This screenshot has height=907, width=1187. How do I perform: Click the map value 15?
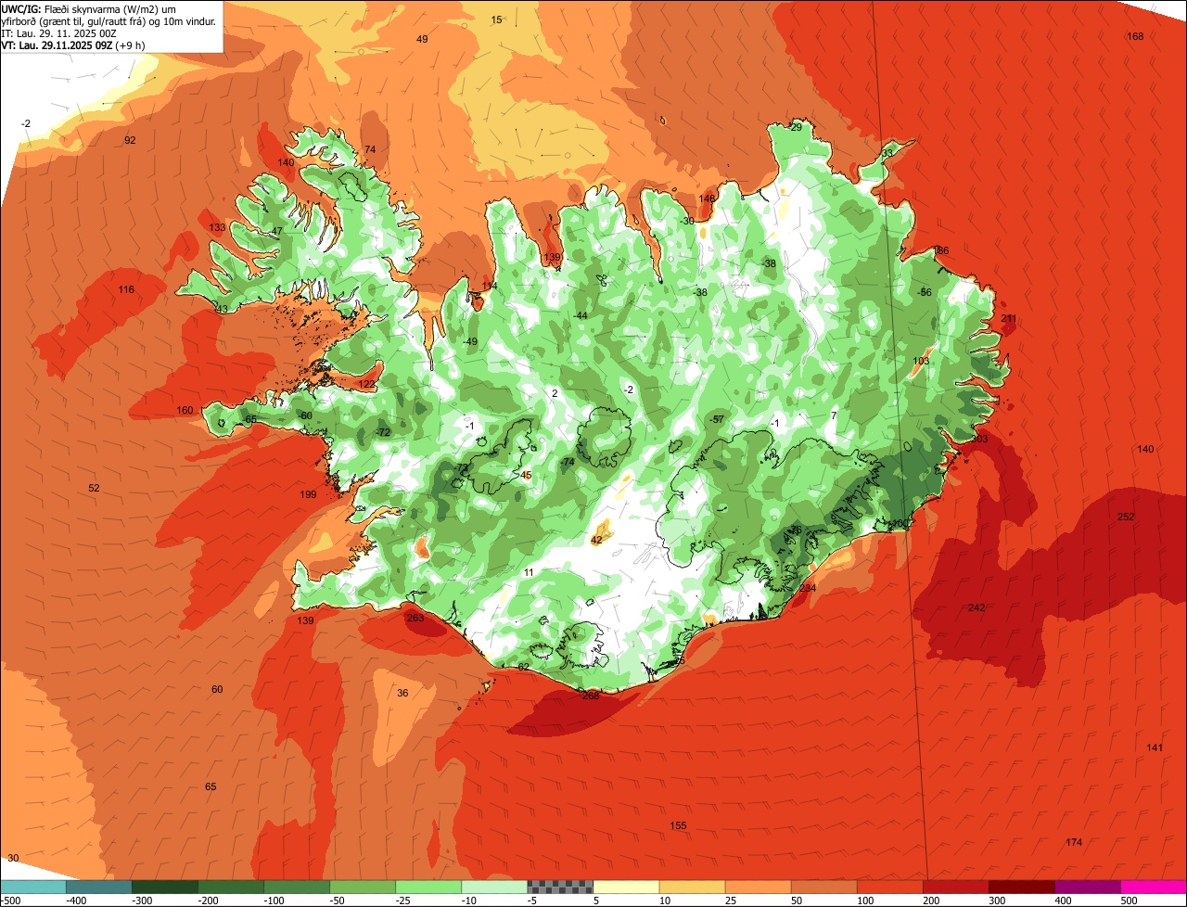[x=496, y=19]
